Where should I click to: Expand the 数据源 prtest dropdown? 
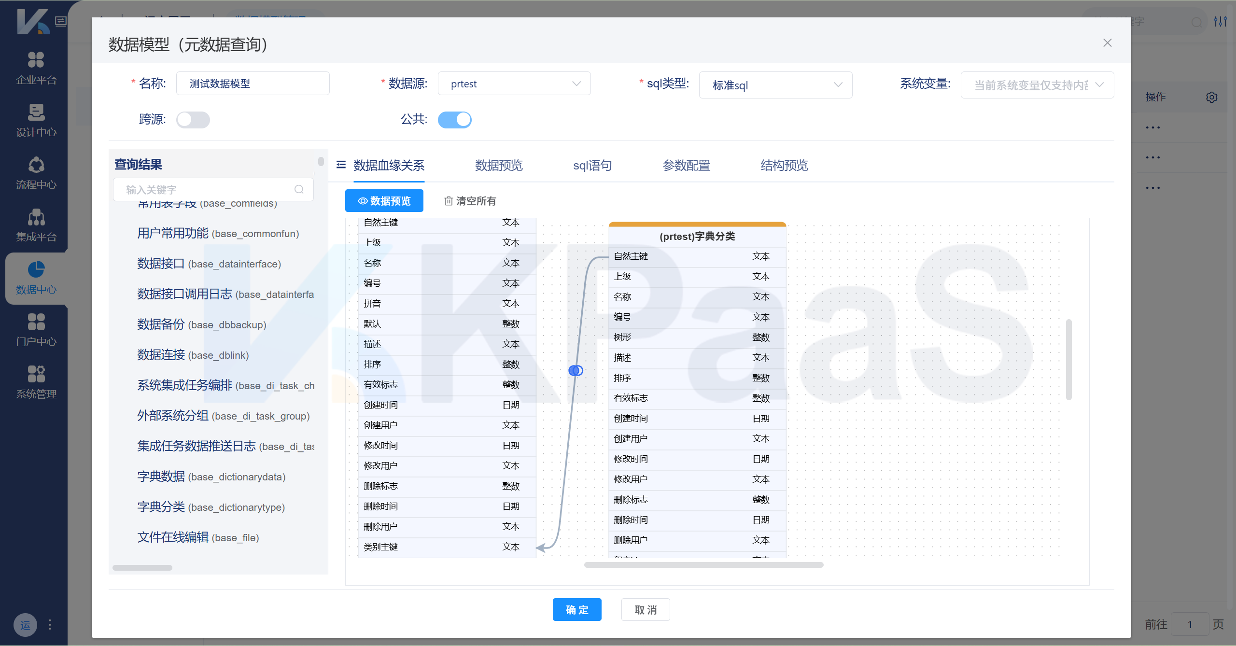pos(514,84)
